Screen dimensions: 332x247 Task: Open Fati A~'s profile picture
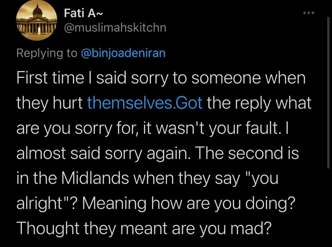pos(37,20)
